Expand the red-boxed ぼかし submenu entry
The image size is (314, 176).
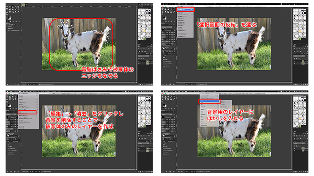coord(209,101)
